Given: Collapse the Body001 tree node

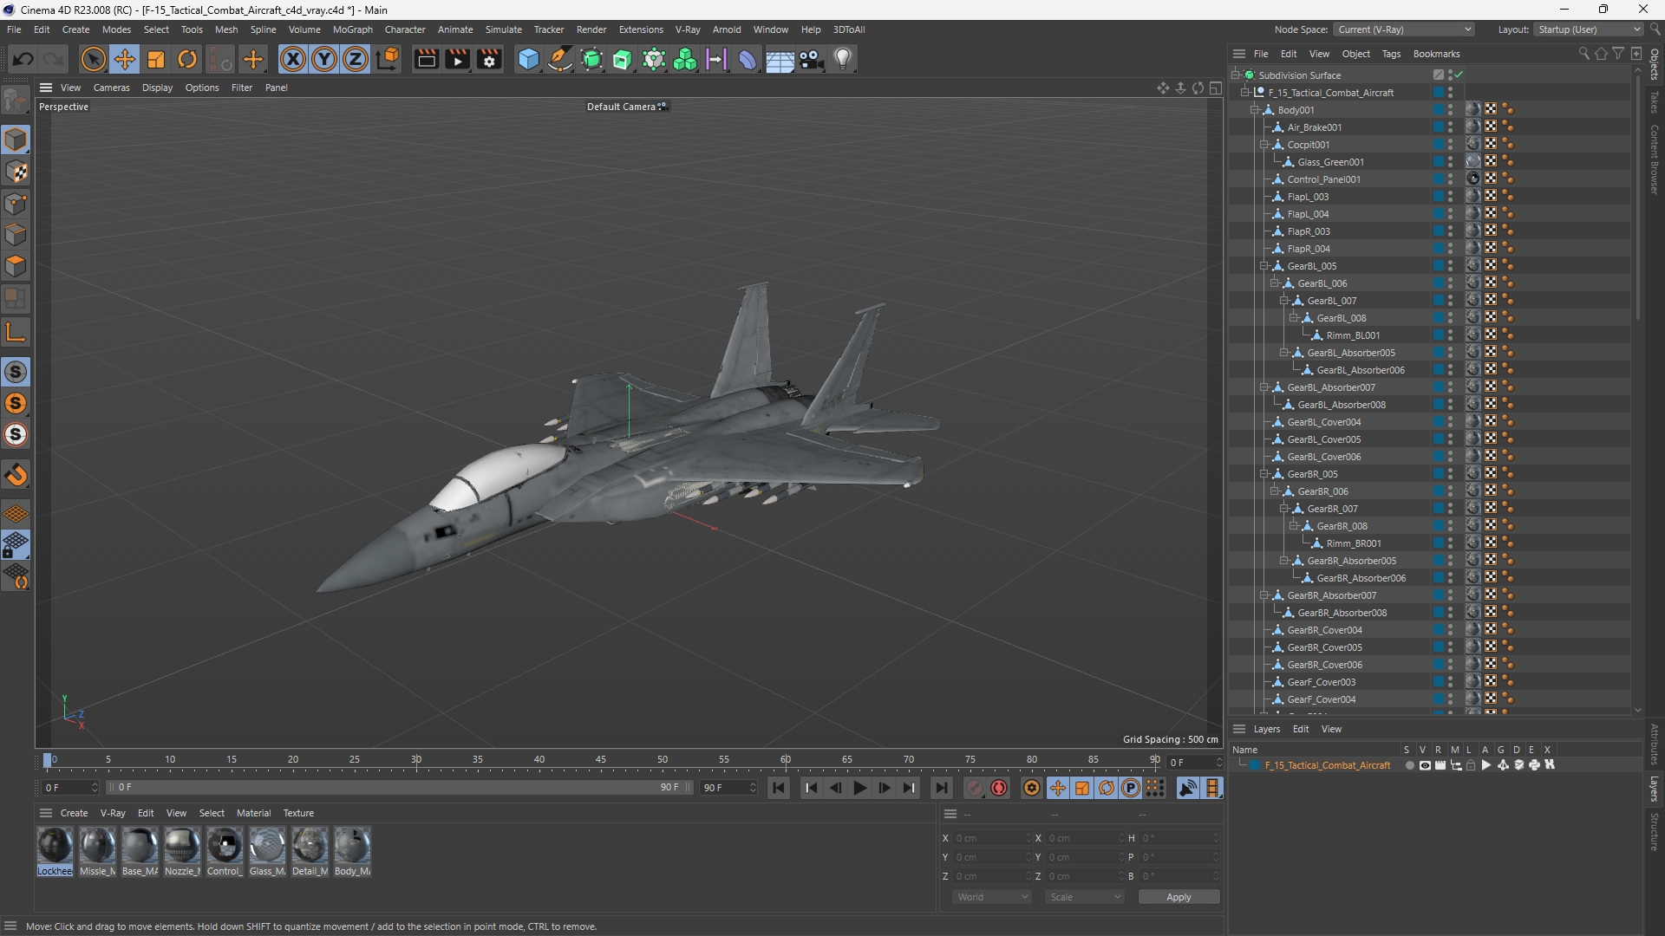Looking at the screenshot, I should pos(1254,110).
